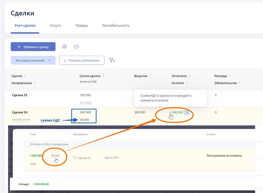Open the table settings gear icon
The image size is (263, 193).
click(64, 47)
